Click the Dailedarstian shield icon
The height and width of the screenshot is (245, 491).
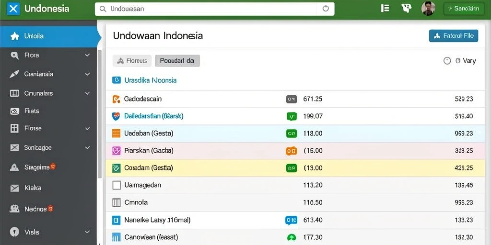[x=116, y=116]
